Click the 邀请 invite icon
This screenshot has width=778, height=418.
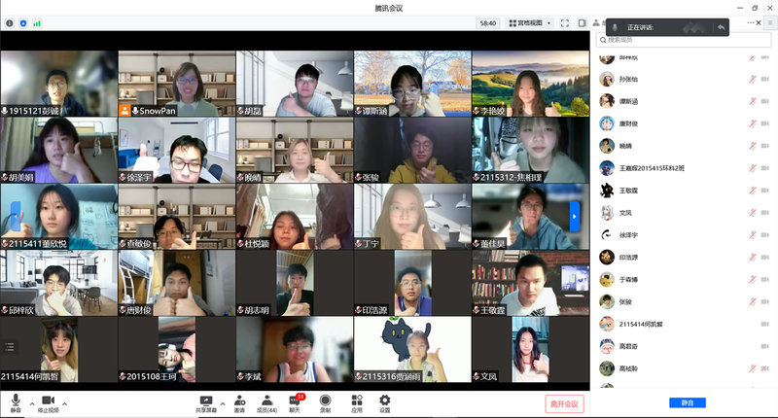(238, 401)
